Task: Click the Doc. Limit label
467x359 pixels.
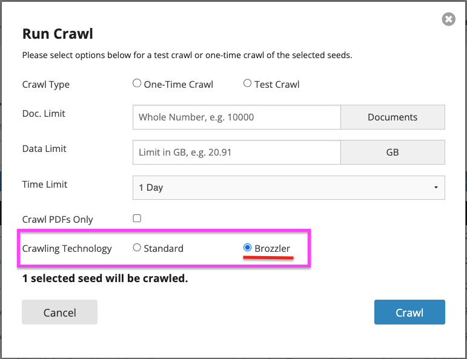Action: (44, 113)
